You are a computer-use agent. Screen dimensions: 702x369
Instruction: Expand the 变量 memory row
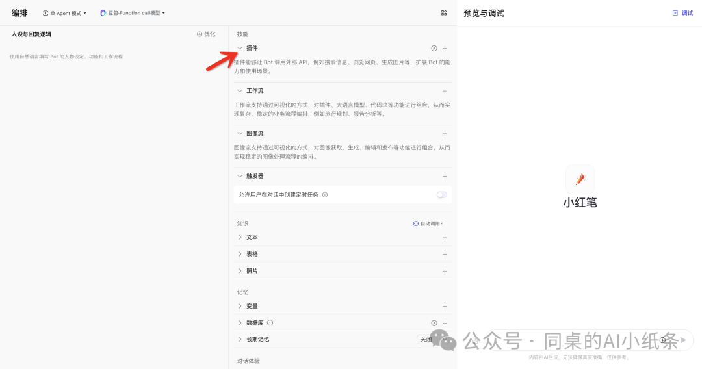(239, 307)
